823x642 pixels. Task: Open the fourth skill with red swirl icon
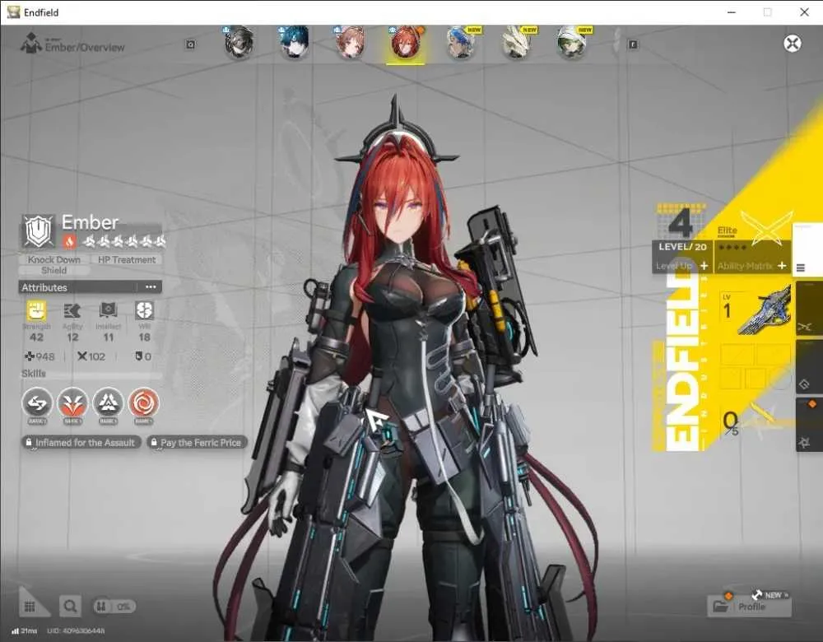(x=143, y=403)
